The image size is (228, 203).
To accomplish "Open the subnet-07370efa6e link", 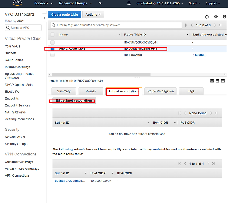I will coord(70,181).
